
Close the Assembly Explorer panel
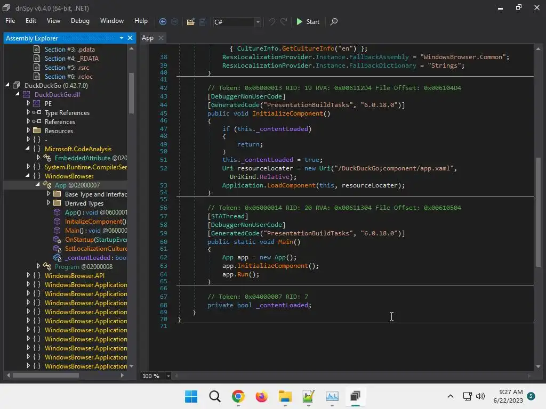coord(131,38)
